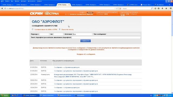The width and height of the screenshot is (173, 97).
Task: Click the 'Найдено 42 сообщений' text
Action: pyautogui.click(x=86, y=54)
